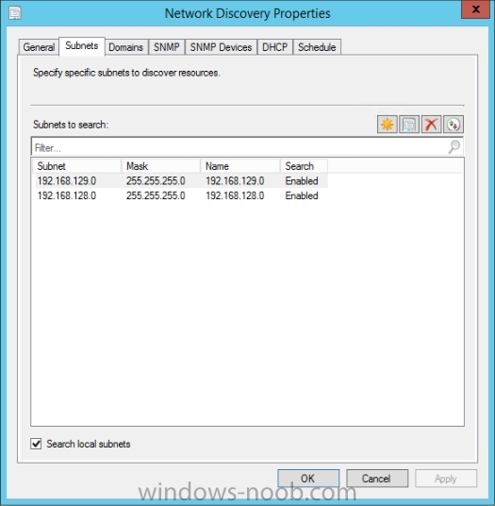Click the dialog icon in title bar

click(x=14, y=13)
